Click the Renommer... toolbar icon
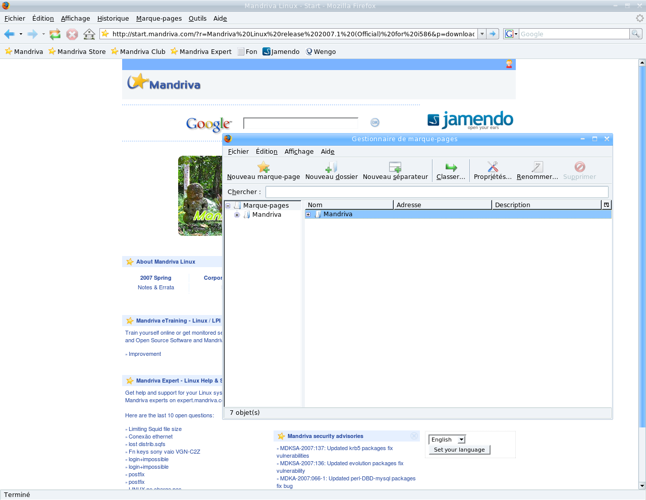The image size is (646, 500). coord(537,171)
